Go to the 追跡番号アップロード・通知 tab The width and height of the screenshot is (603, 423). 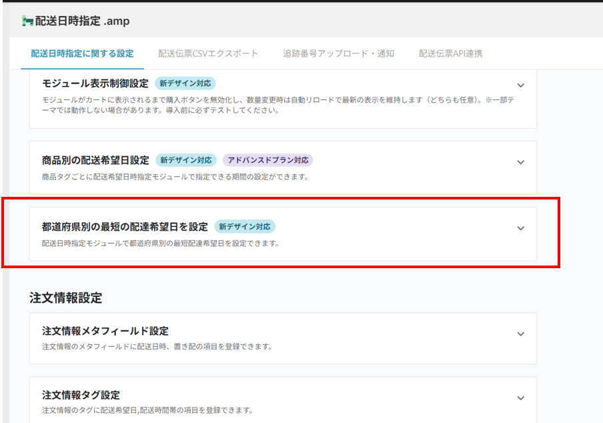(x=338, y=53)
